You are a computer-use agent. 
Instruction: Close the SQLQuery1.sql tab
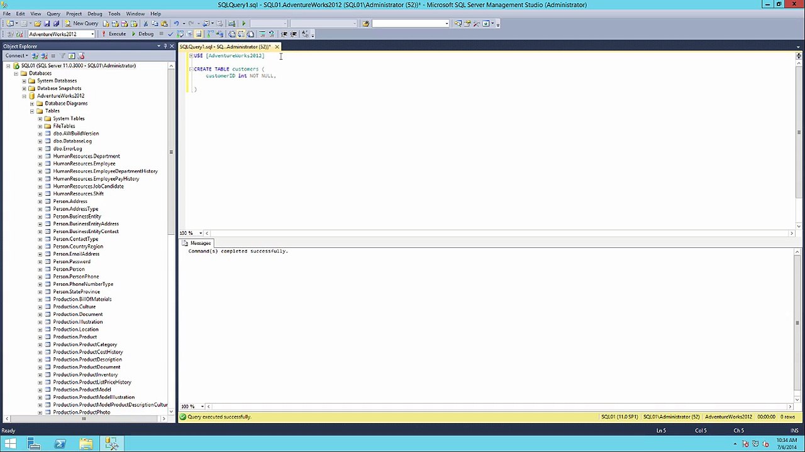(277, 46)
